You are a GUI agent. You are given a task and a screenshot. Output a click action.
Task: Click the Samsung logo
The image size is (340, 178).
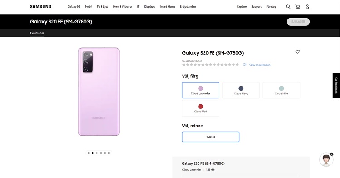pyautogui.click(x=40, y=6)
